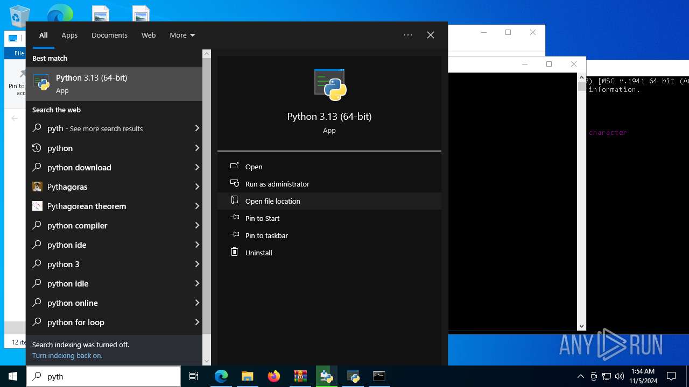Viewport: 689px width, 387px height.
Task: Choose Pin to taskbar
Action: click(x=329, y=235)
